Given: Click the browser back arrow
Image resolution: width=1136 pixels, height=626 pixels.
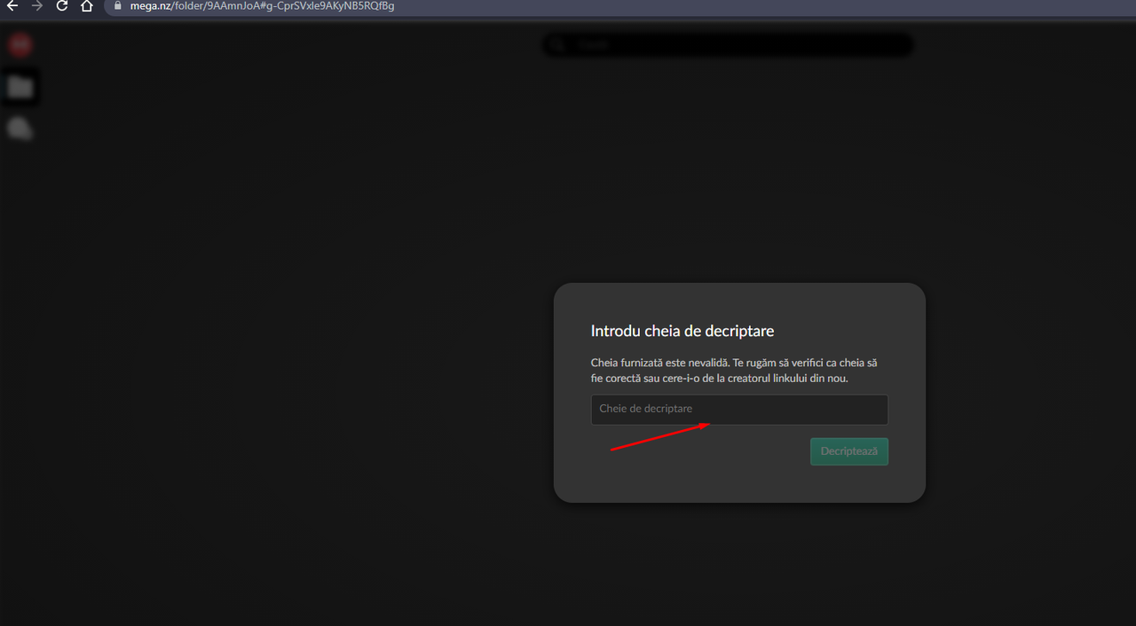Looking at the screenshot, I should click(12, 5).
